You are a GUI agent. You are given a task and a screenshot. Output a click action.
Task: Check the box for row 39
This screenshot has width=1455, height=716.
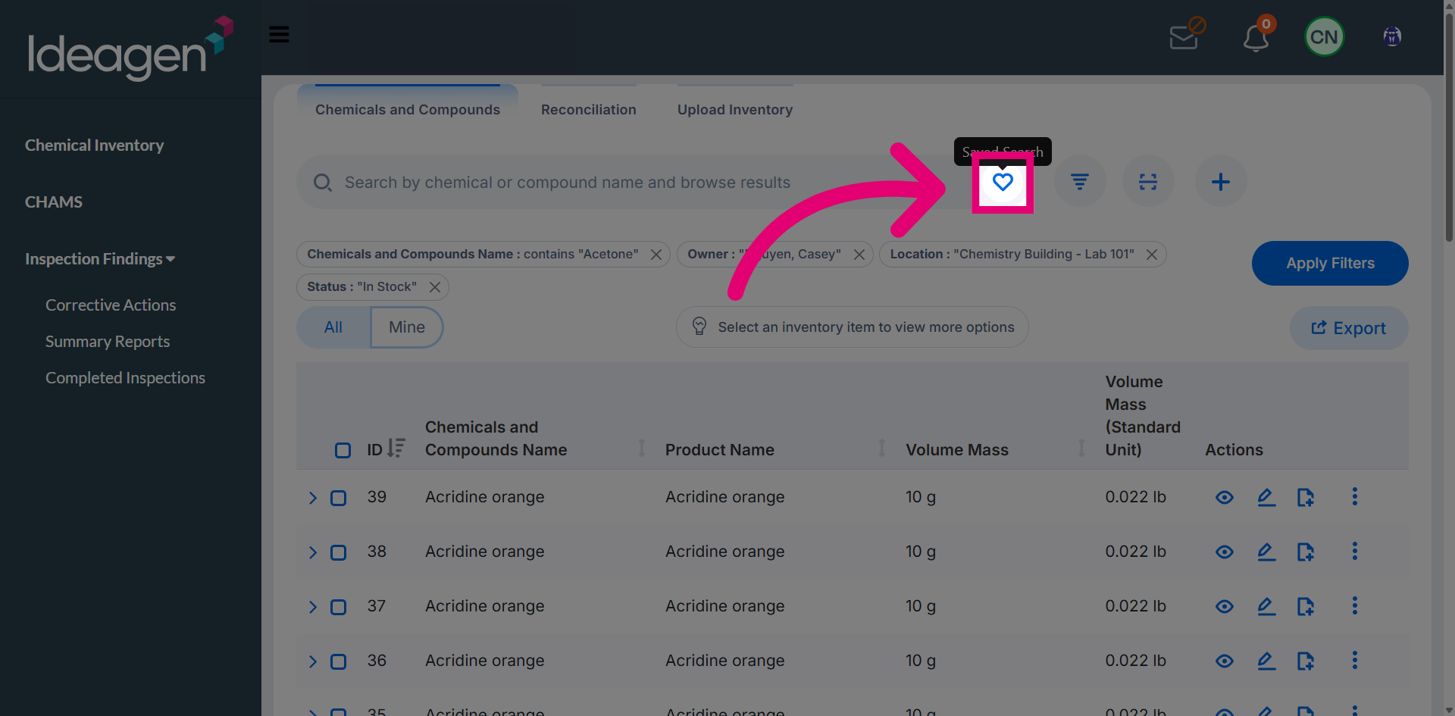point(338,499)
